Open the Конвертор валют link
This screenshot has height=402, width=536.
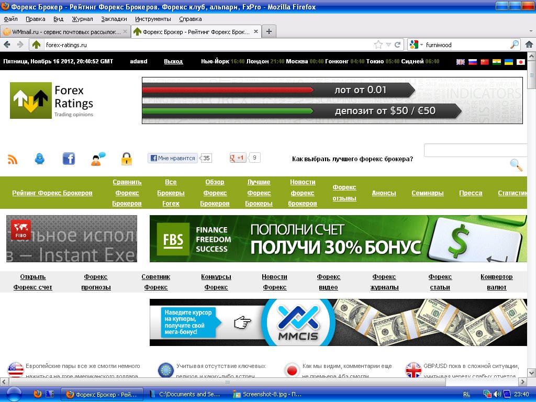pos(496,282)
